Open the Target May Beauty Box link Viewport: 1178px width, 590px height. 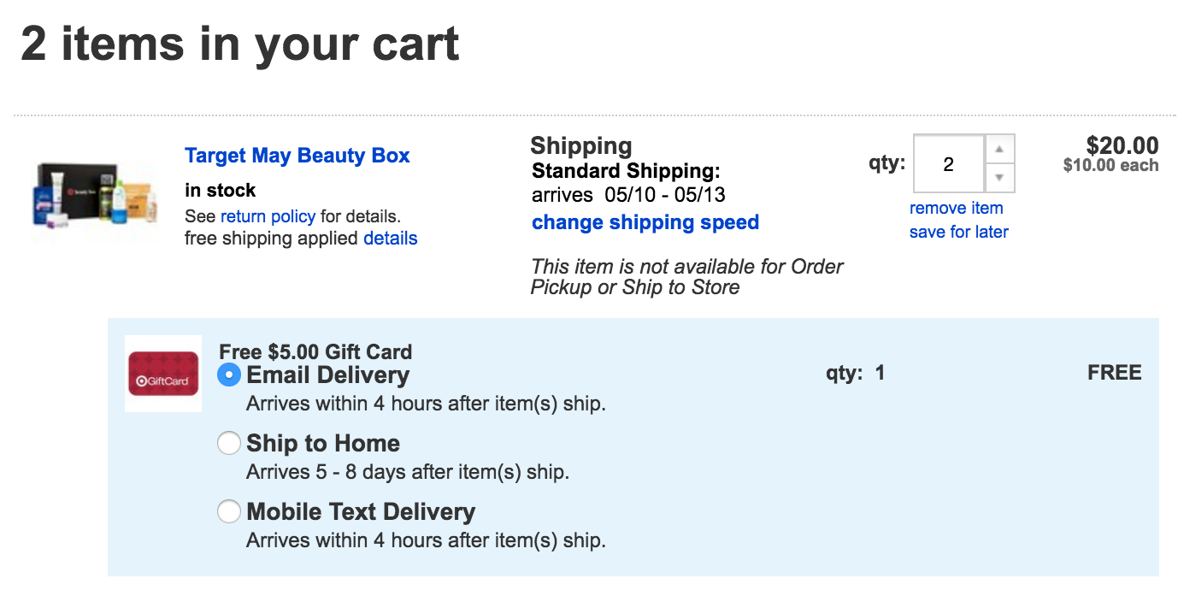pyautogui.click(x=297, y=156)
